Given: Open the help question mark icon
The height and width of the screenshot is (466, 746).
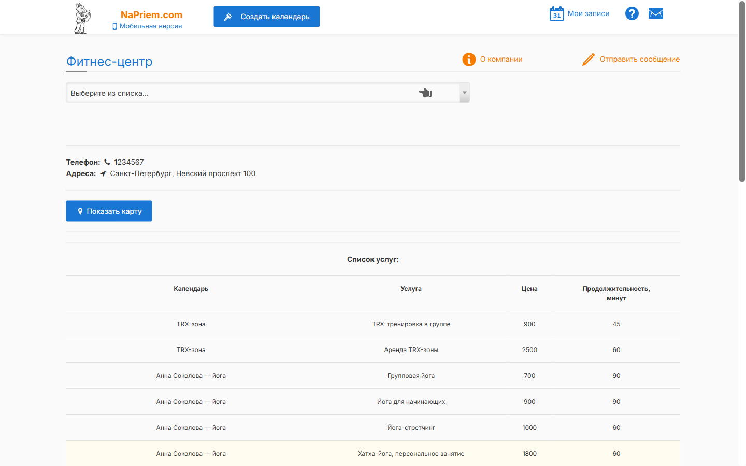Looking at the screenshot, I should [632, 13].
